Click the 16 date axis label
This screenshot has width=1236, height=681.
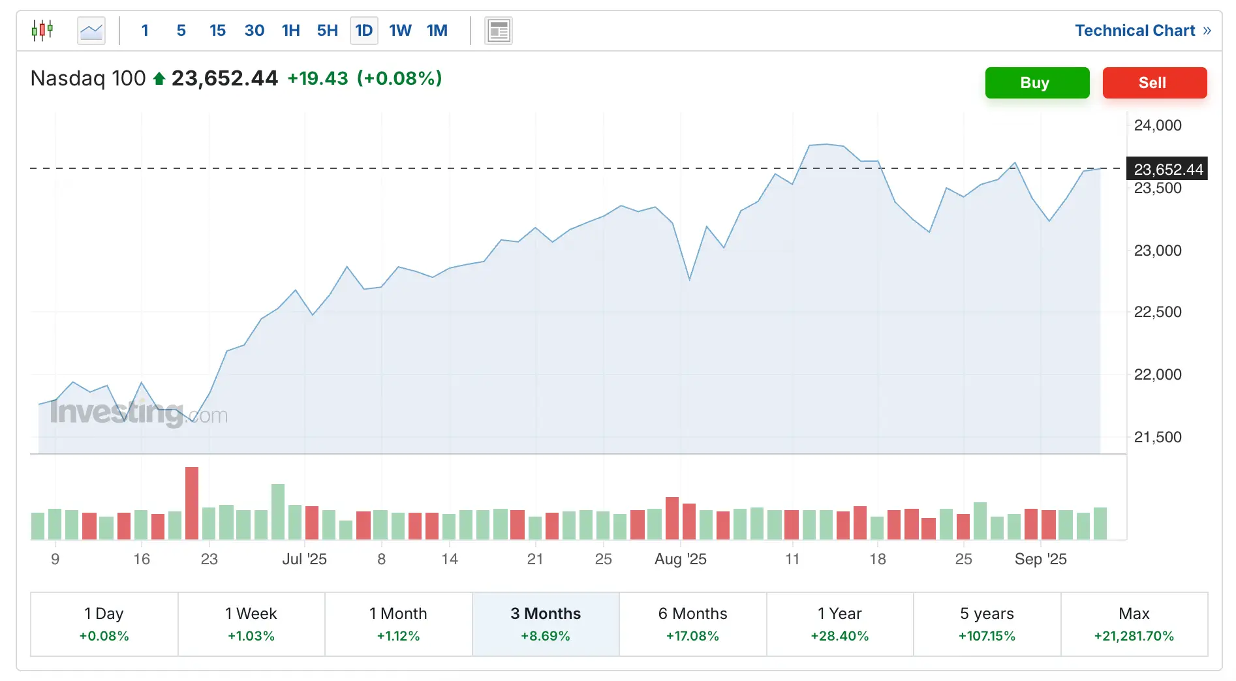tap(142, 559)
